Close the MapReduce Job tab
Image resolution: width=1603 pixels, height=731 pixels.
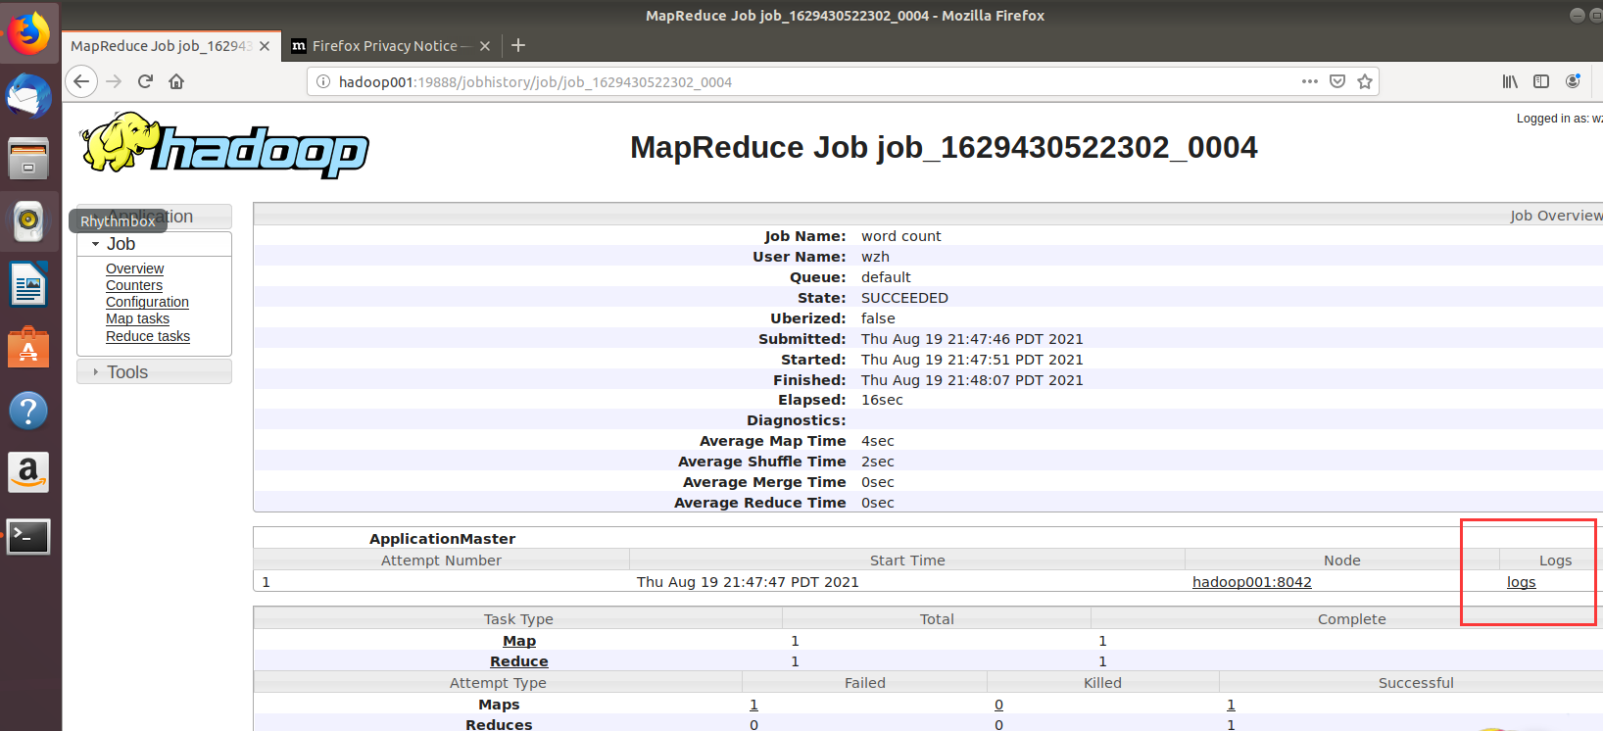coord(265,46)
